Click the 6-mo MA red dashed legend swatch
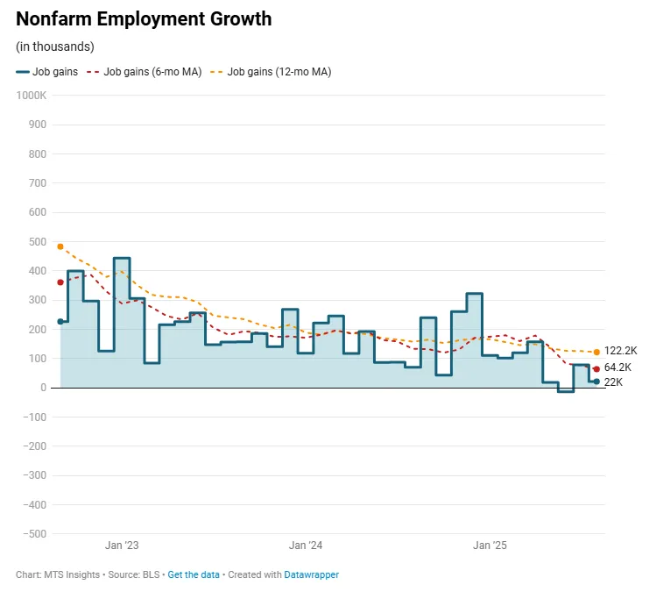 (x=94, y=72)
